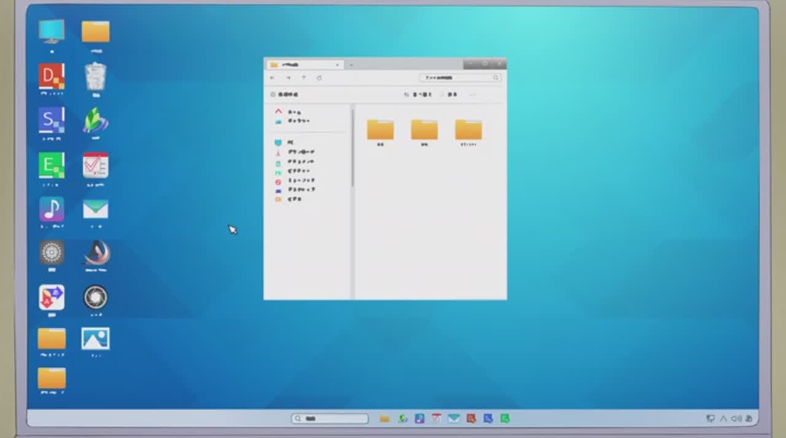
Task: Open the purple music note app
Action: coord(52,210)
